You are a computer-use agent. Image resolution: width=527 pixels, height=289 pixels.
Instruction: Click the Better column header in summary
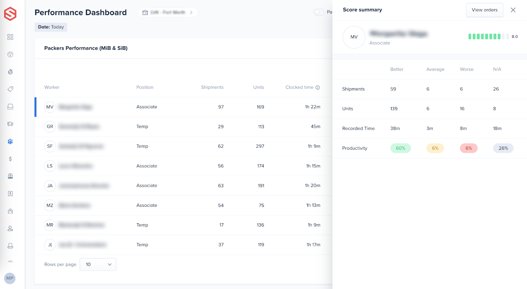[397, 69]
